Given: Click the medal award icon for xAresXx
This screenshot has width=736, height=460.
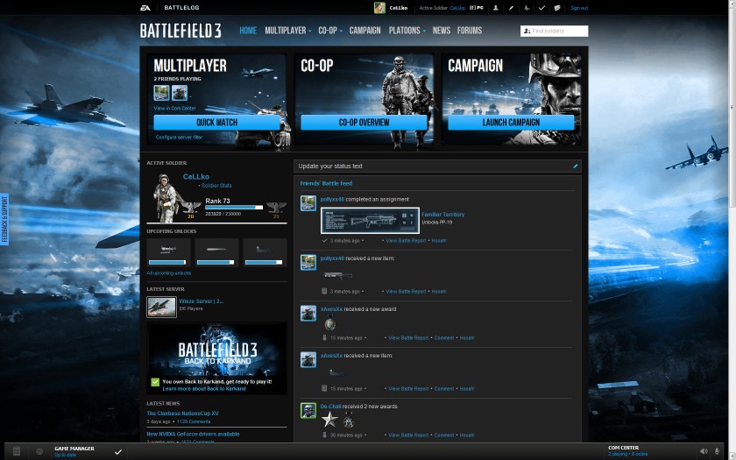Looking at the screenshot, I should [330, 323].
